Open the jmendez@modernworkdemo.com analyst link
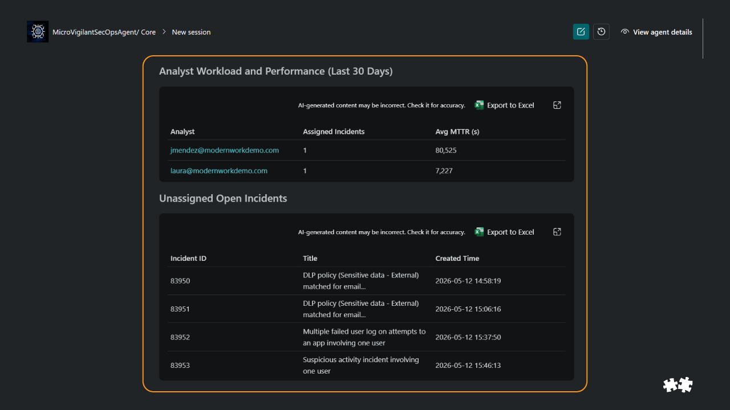The height and width of the screenshot is (410, 730). tap(225, 150)
